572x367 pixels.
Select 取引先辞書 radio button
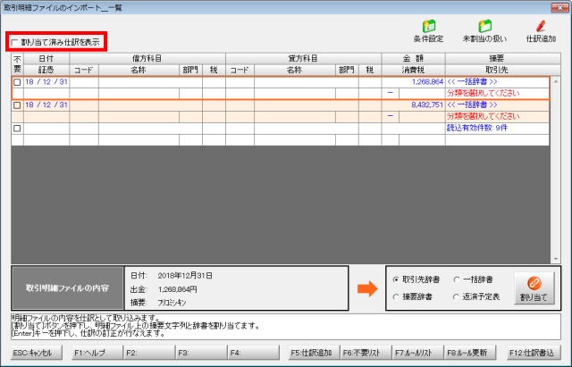pyautogui.click(x=396, y=279)
